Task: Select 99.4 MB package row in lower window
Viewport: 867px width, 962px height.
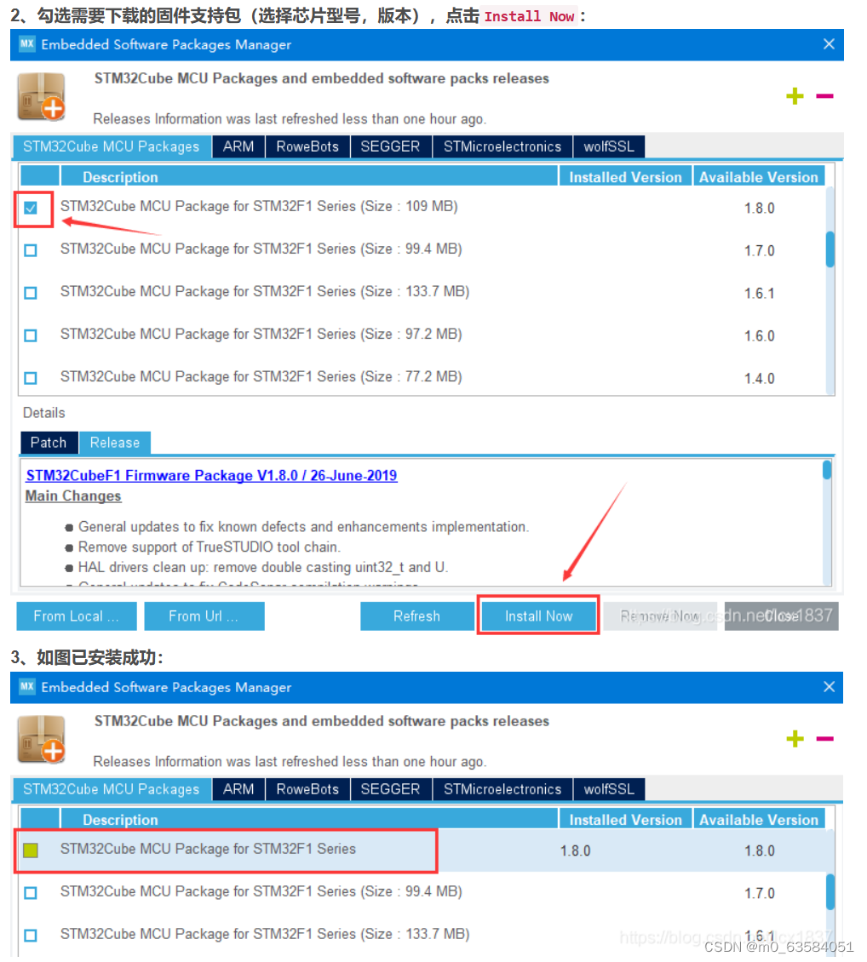Action: [423, 892]
